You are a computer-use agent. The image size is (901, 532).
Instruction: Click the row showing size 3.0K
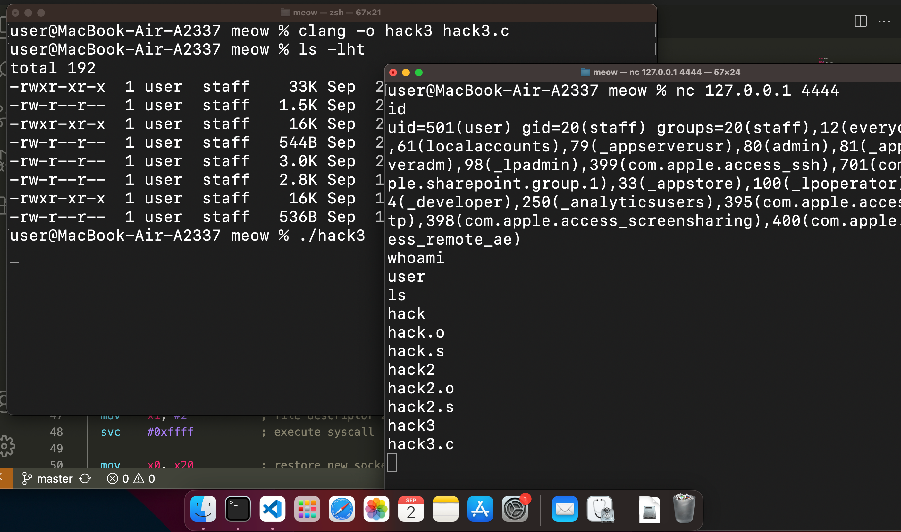(196, 161)
